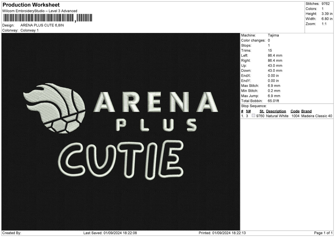Click the 'Created By:' label
This screenshot has height=237, width=335.
pos(12,233)
